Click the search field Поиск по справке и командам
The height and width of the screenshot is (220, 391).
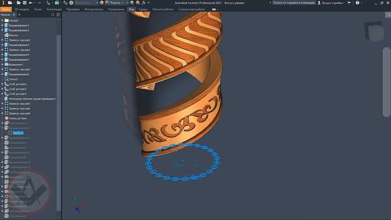click(294, 2)
